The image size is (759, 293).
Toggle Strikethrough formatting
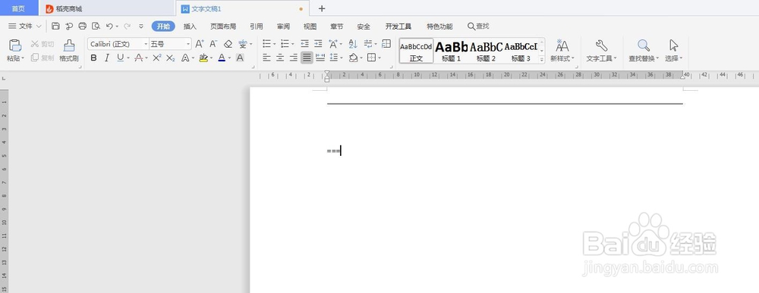[x=138, y=58]
